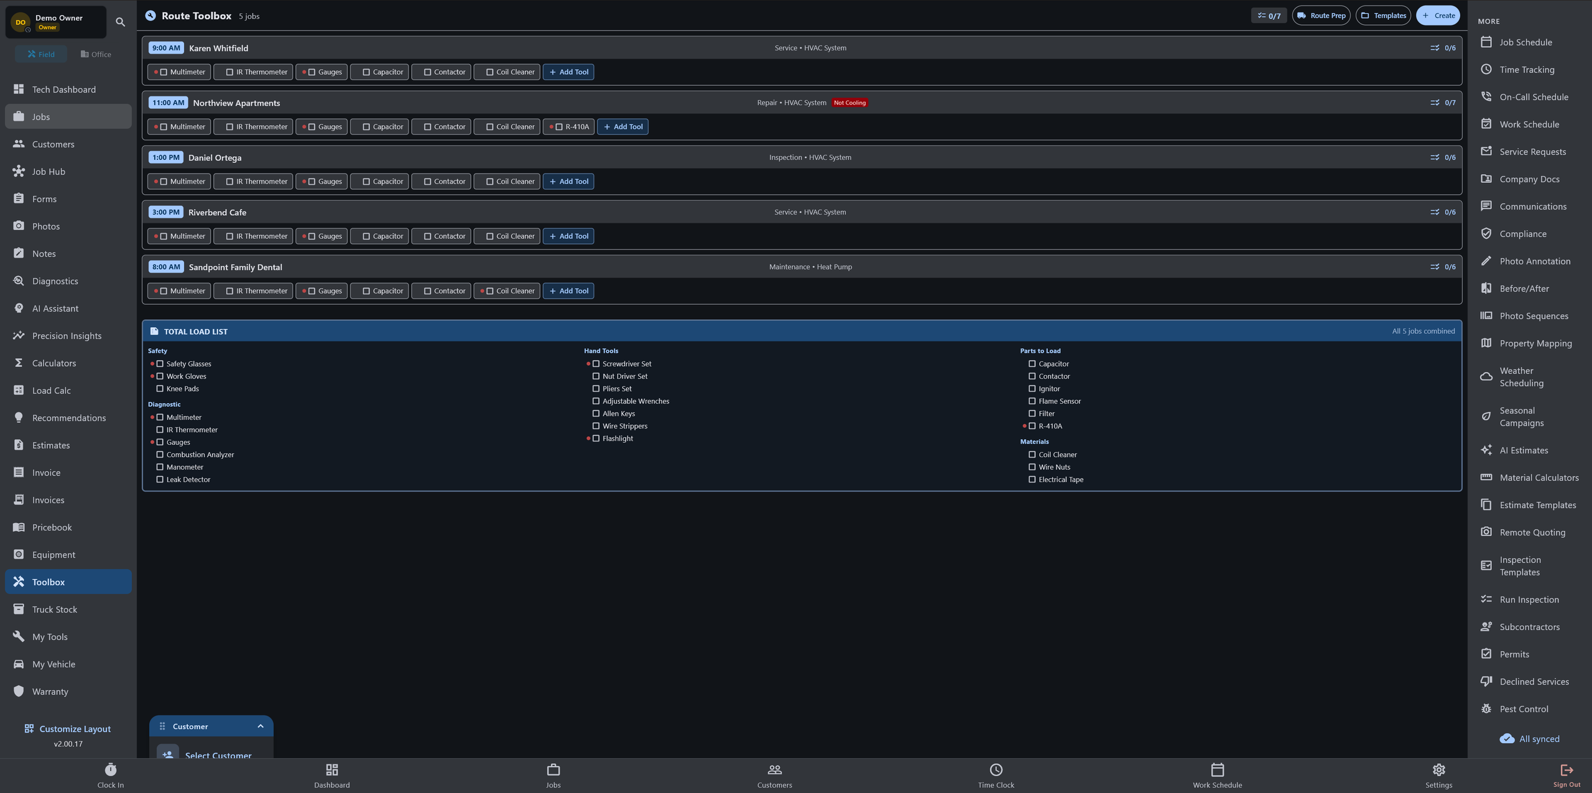The image size is (1592, 793).
Task: Check Leak Detector in Diagnostic list
Action: (x=160, y=480)
